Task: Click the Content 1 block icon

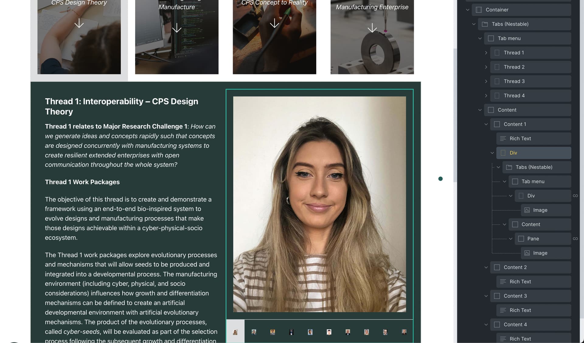Action: pyautogui.click(x=497, y=124)
